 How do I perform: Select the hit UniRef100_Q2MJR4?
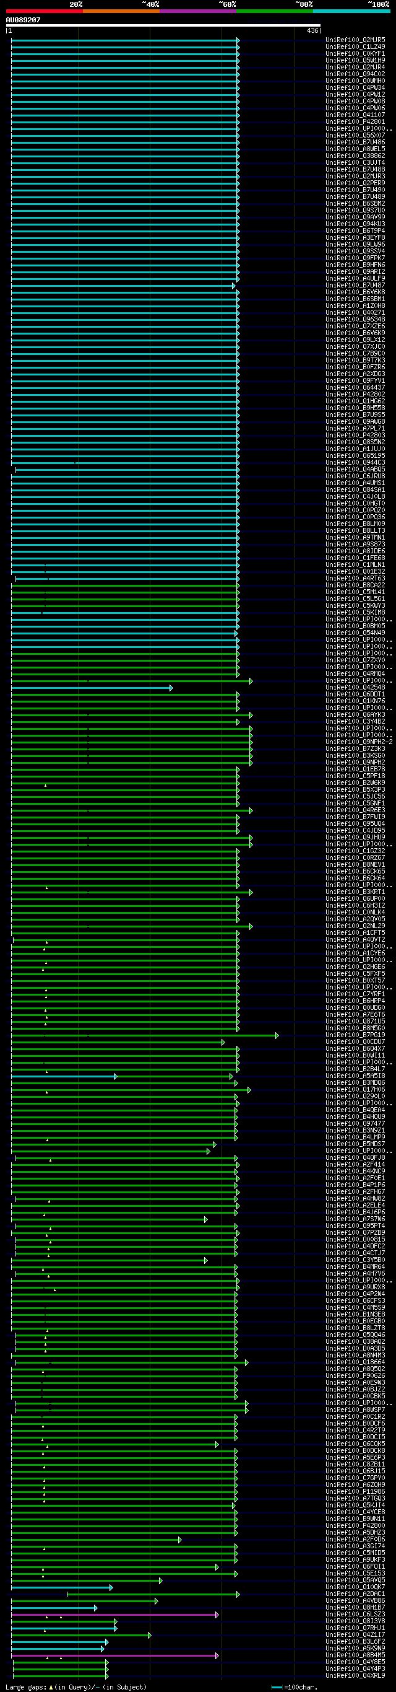pyautogui.click(x=355, y=67)
